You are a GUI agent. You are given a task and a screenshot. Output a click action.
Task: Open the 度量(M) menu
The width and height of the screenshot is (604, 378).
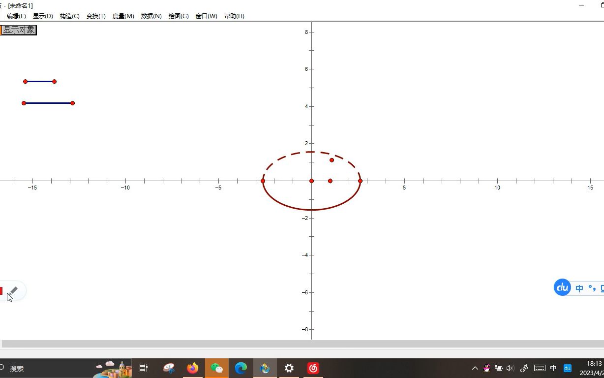(x=123, y=16)
